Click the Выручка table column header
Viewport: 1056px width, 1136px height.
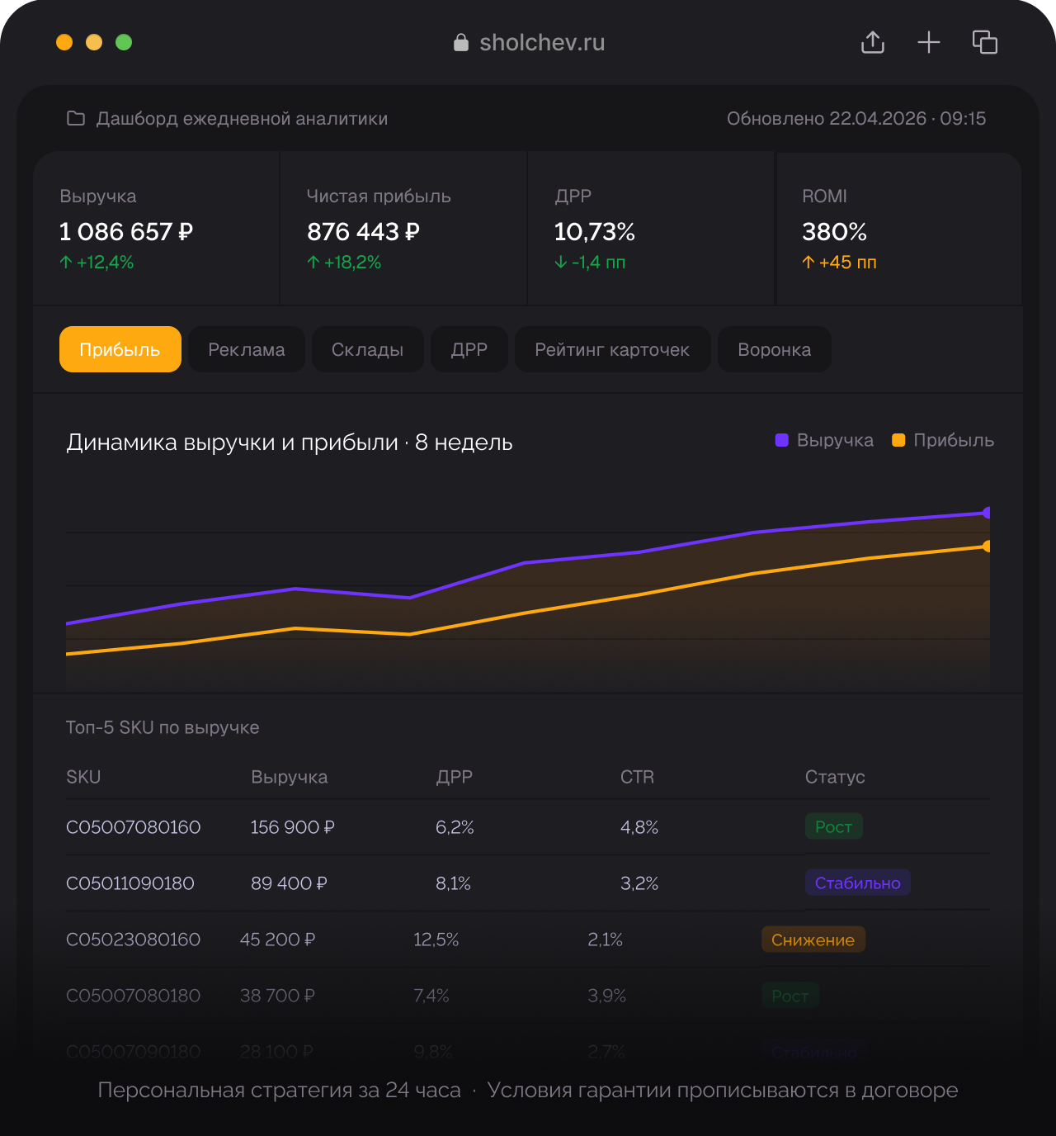pos(290,777)
